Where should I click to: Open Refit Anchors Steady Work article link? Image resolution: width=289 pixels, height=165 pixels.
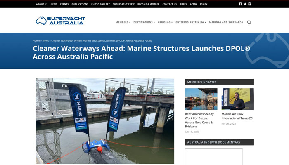click(199, 120)
